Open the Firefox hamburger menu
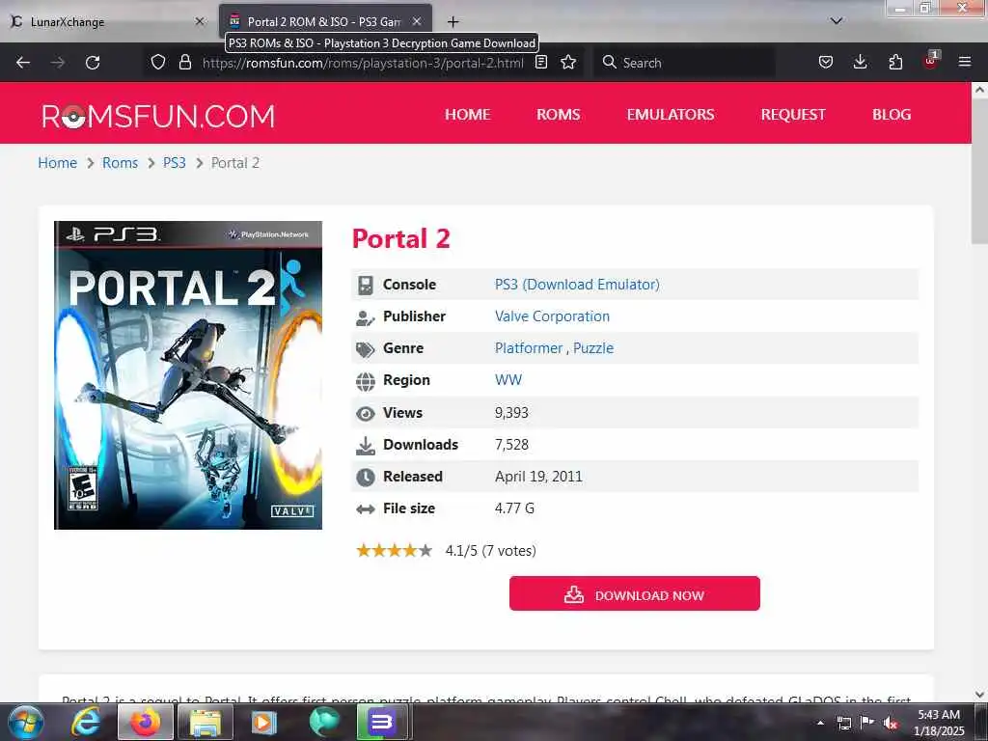Image resolution: width=988 pixels, height=741 pixels. 965,63
